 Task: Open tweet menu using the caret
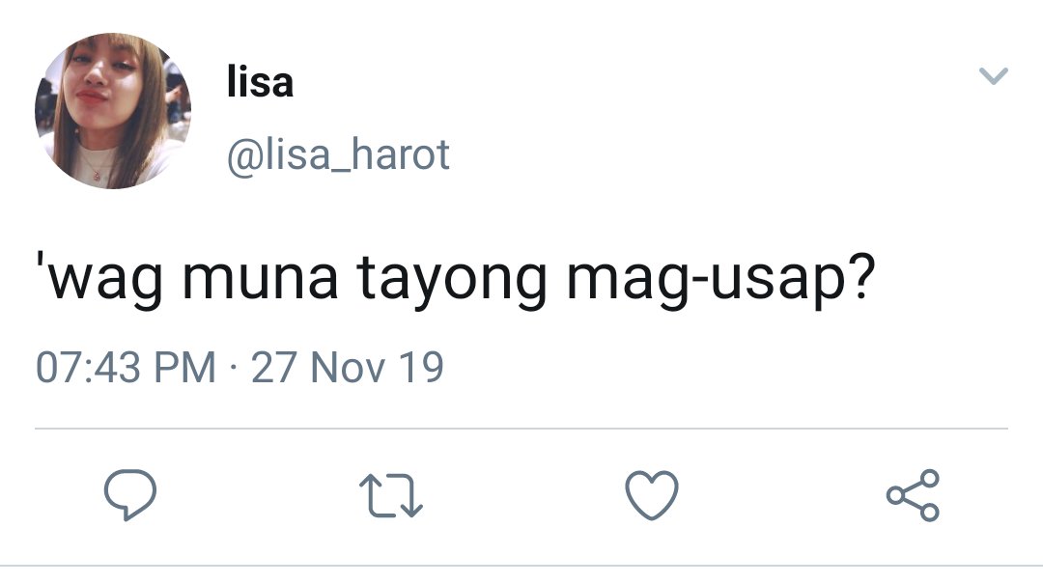pos(994,76)
